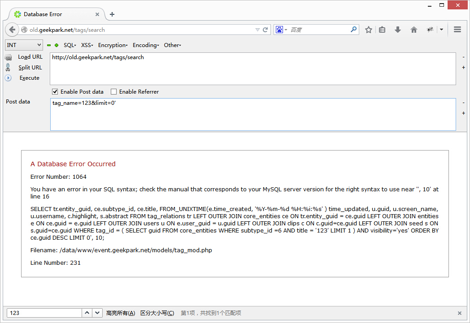The image size is (470, 323).
Task: Open the Other menu in HackBar
Action: coord(172,45)
